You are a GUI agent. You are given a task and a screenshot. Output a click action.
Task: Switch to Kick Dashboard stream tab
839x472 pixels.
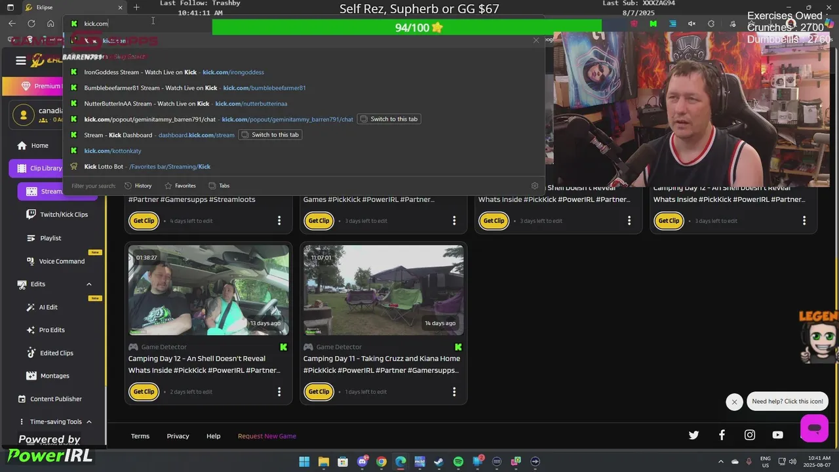270,135
